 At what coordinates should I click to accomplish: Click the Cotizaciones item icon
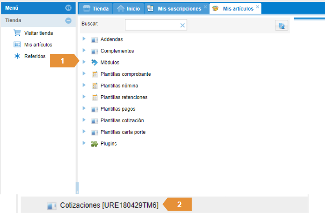click(x=52, y=206)
